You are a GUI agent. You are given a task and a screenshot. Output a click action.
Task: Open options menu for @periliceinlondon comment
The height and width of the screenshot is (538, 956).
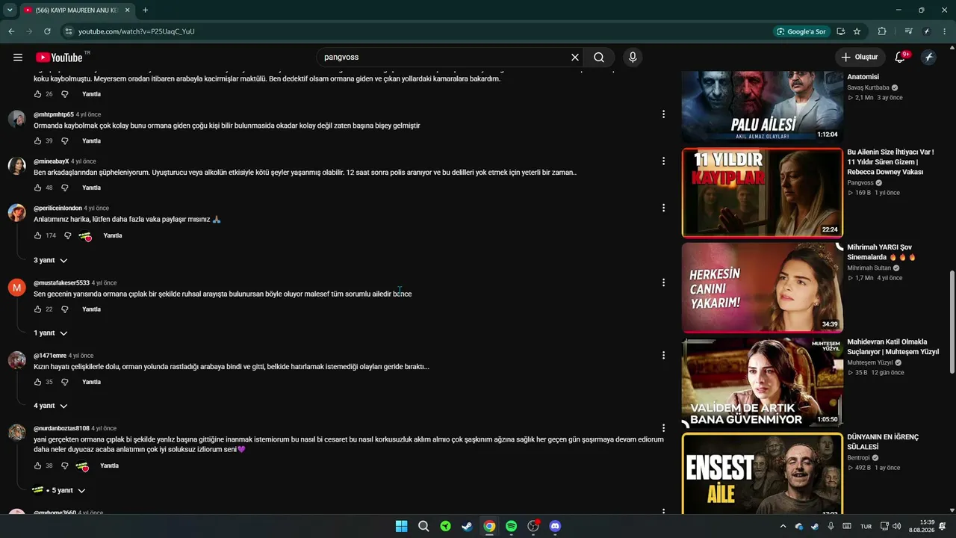point(663,208)
